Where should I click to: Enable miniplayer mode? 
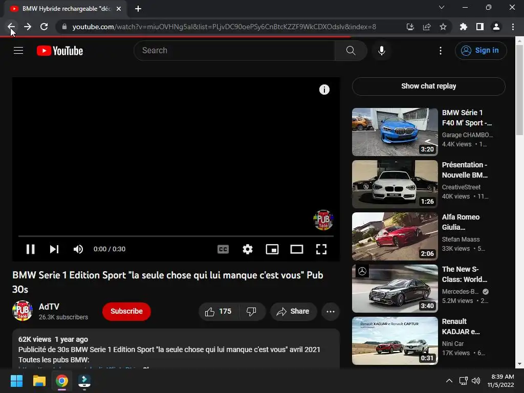(x=272, y=249)
